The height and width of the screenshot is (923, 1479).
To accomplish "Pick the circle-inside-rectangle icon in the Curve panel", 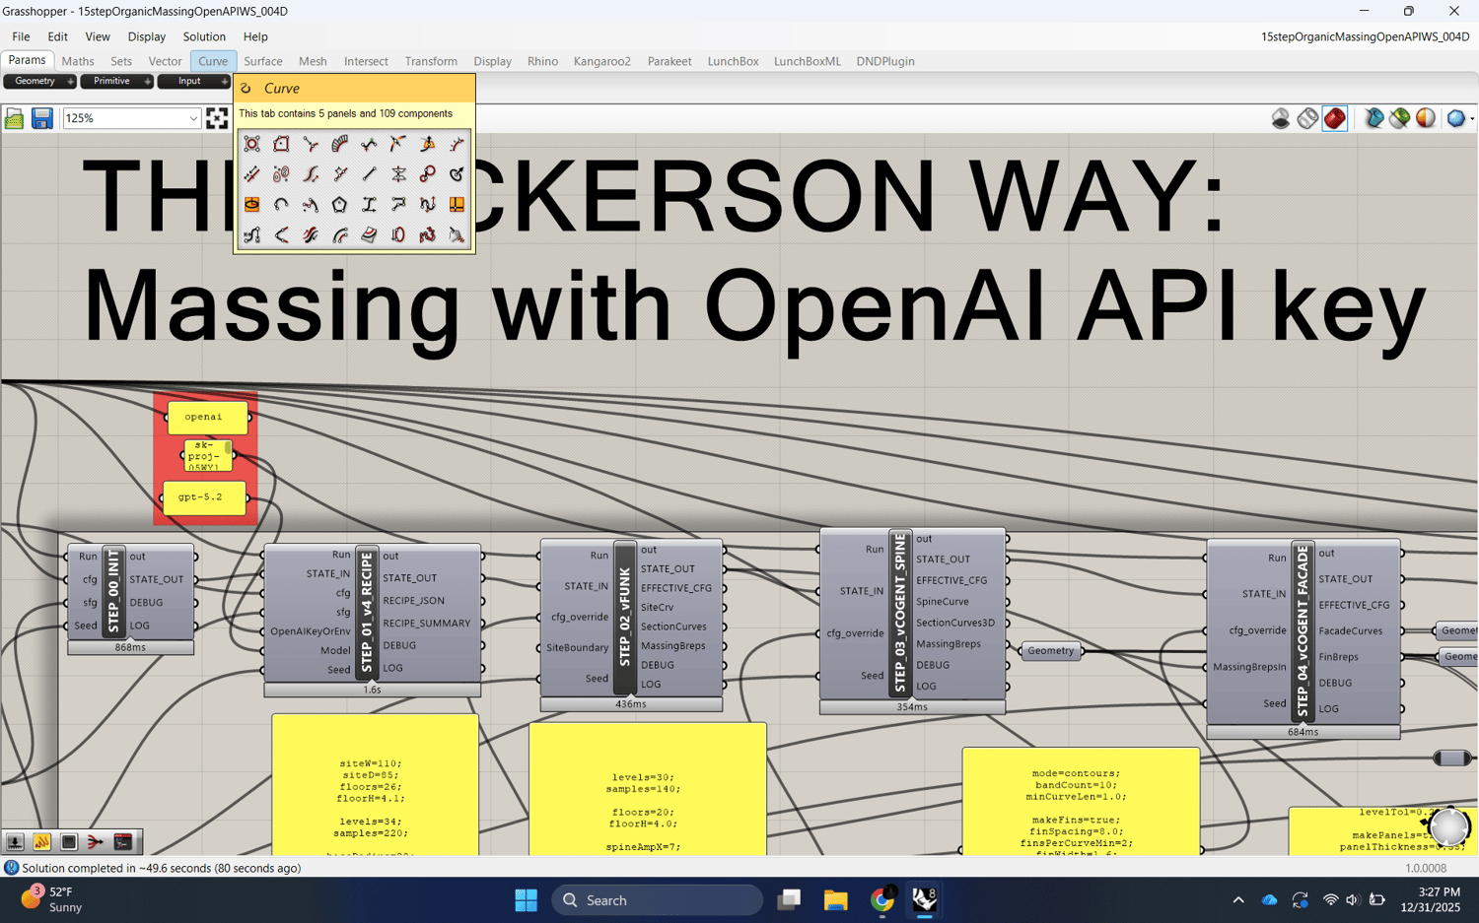I will pyautogui.click(x=252, y=144).
